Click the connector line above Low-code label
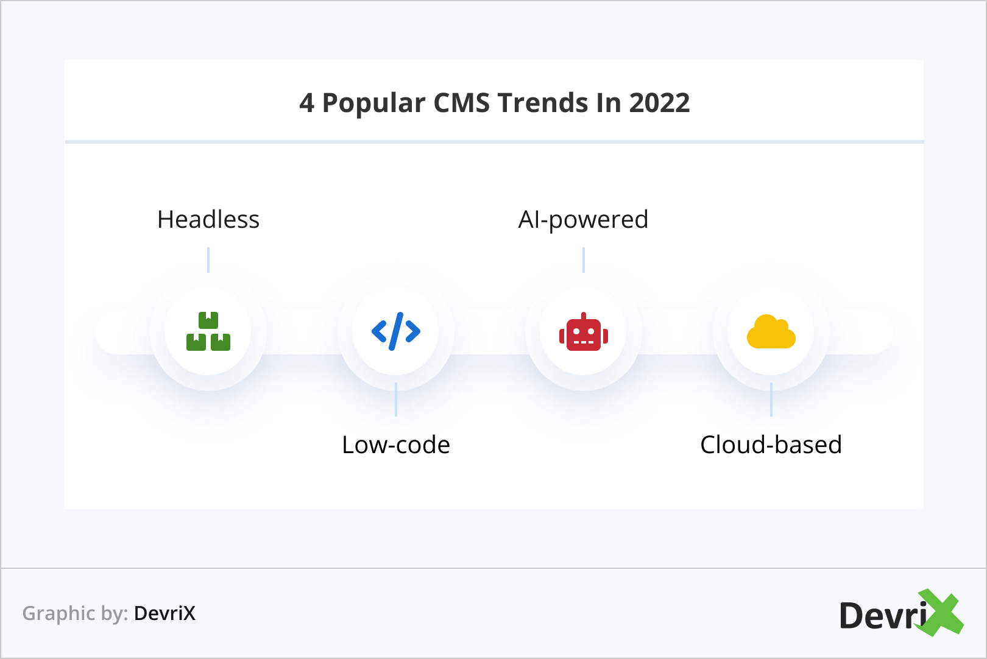The image size is (987, 659). (x=396, y=400)
